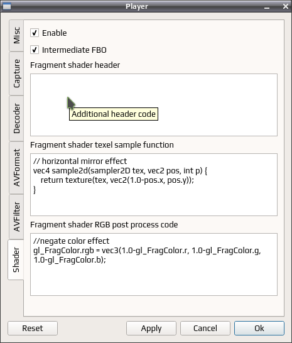Open the AVFilter tab
This screenshot has width=292, height=343.
[16, 217]
